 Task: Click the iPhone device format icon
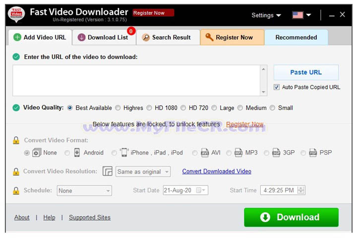124,152
